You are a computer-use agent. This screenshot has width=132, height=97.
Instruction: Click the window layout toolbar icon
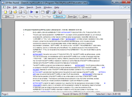pos(43,12)
